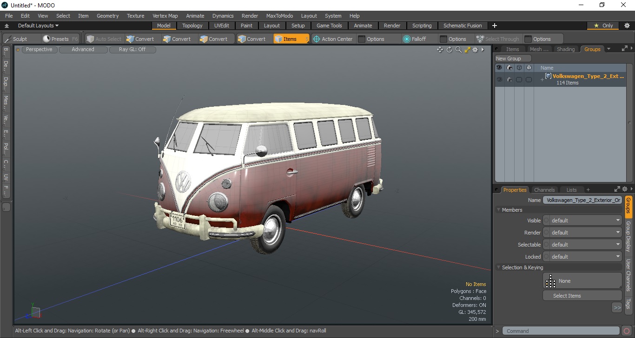The height and width of the screenshot is (338, 635).
Task: Open dropdown arrow after Groups tab
Action: [609, 49]
